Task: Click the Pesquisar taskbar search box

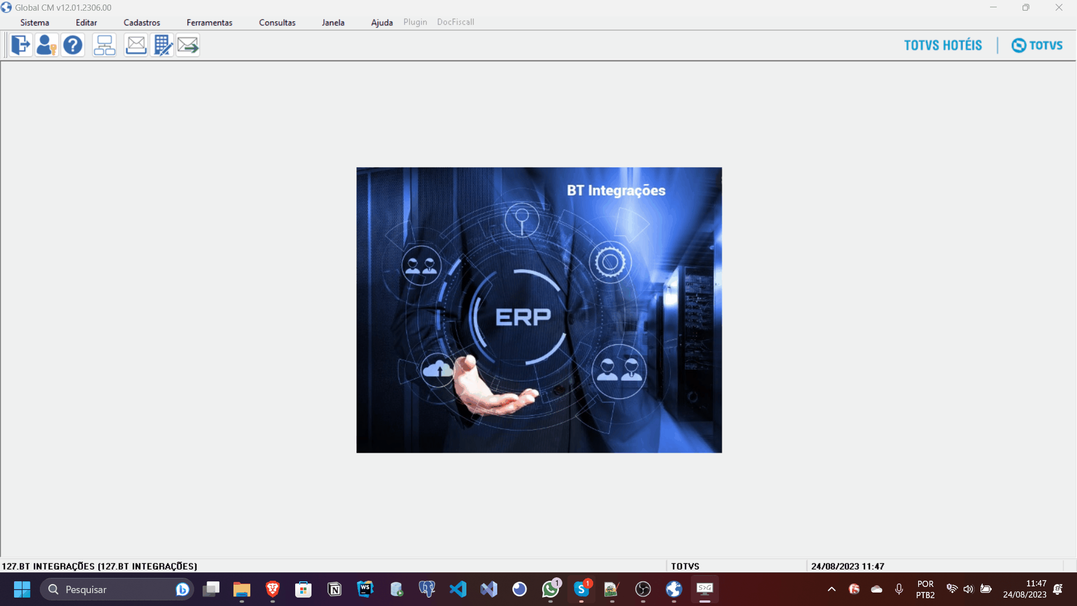Action: coord(117,589)
